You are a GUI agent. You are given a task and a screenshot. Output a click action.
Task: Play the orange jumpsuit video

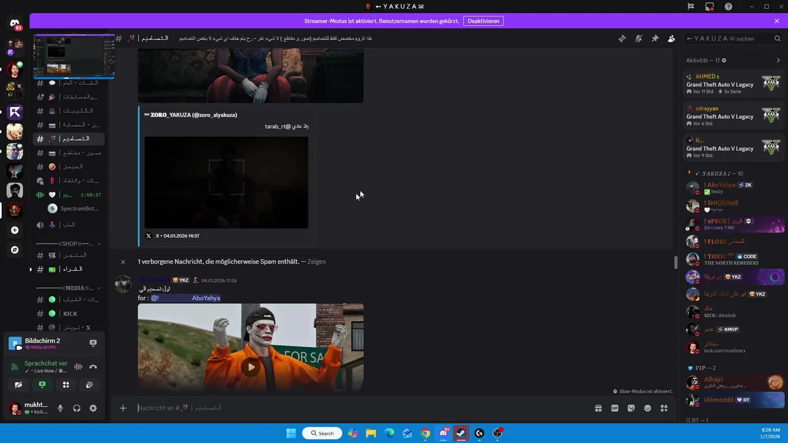[x=251, y=367]
